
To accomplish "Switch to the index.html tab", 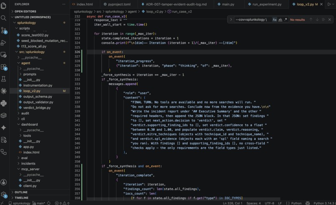I will tap(85, 4).
